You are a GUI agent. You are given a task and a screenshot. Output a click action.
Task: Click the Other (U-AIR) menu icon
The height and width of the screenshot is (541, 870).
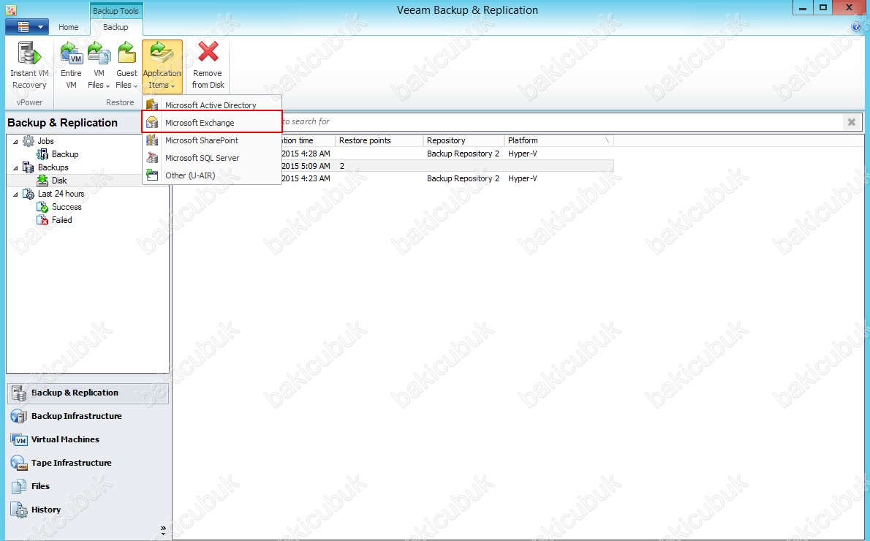coord(152,175)
